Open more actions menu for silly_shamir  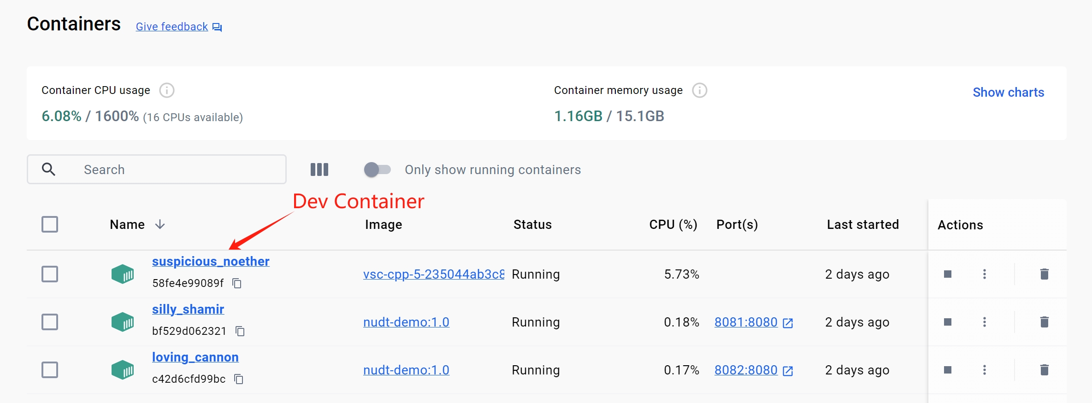(x=984, y=322)
